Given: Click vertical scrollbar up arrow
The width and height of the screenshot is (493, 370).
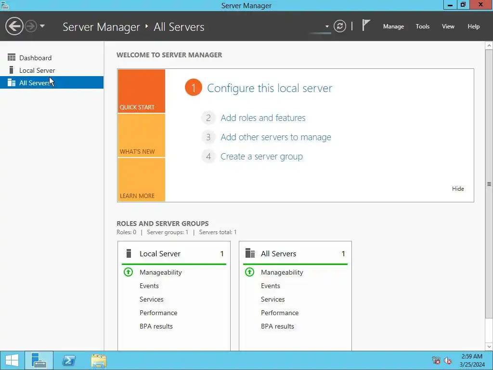Looking at the screenshot, I should 489,46.
